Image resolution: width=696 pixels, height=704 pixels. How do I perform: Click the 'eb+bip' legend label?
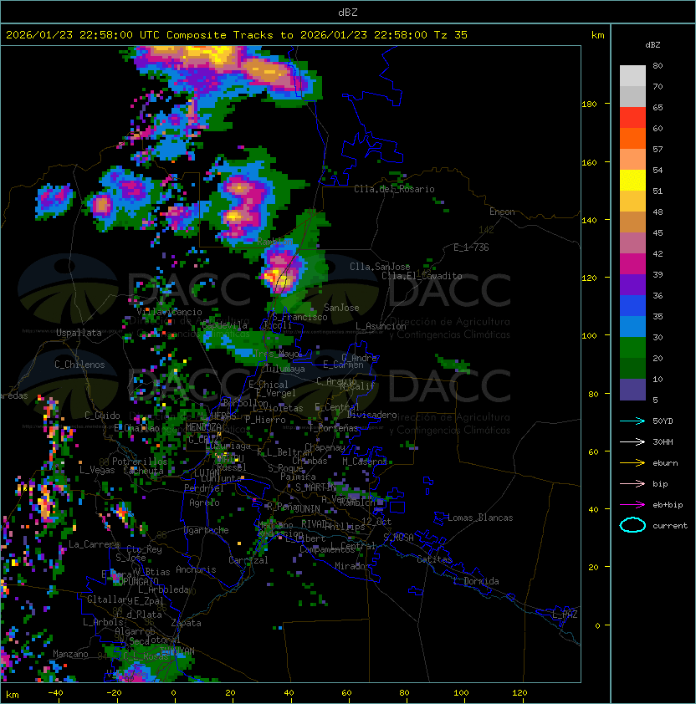(x=668, y=505)
